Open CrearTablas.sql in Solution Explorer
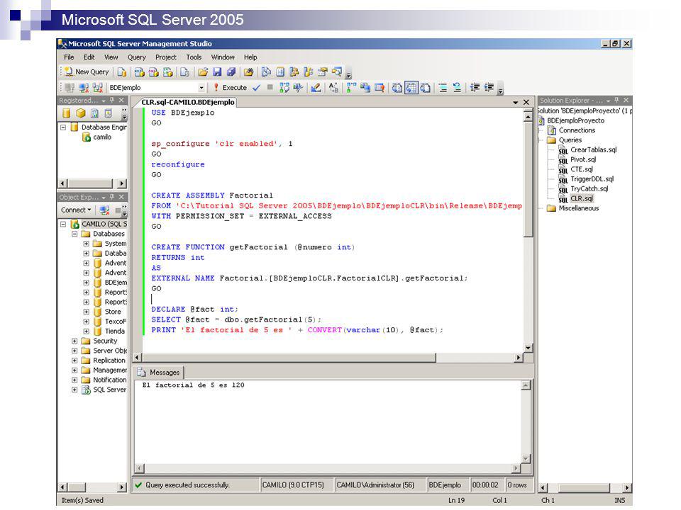This screenshot has height=510, width=681. pyautogui.click(x=593, y=149)
